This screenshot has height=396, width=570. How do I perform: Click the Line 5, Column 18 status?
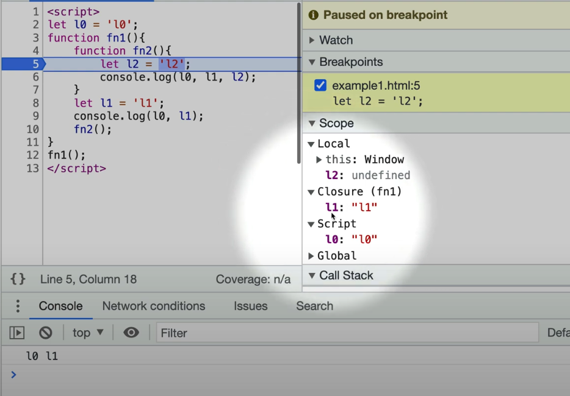pos(88,279)
